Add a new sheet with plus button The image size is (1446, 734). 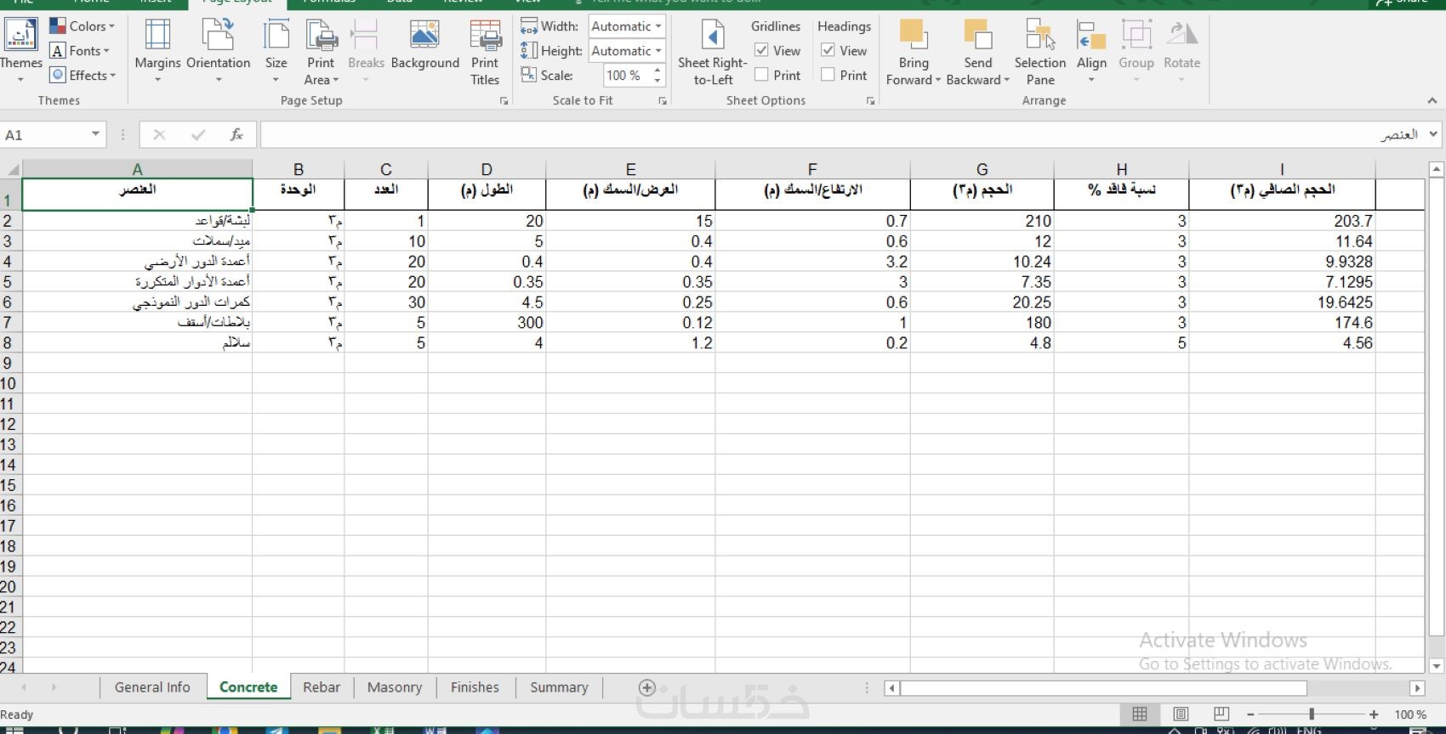coord(647,687)
